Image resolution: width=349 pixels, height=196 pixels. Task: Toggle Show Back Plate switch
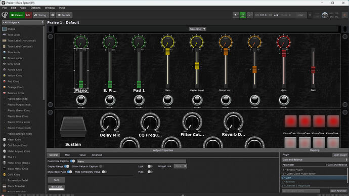(x=69, y=172)
